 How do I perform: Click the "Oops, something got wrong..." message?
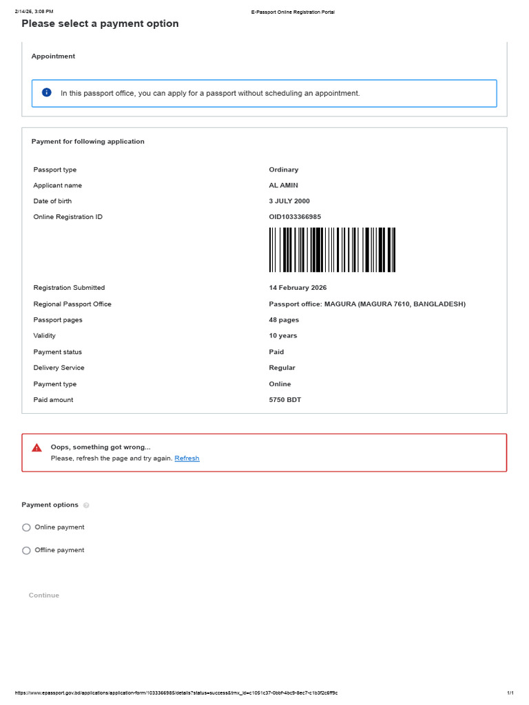(101, 448)
